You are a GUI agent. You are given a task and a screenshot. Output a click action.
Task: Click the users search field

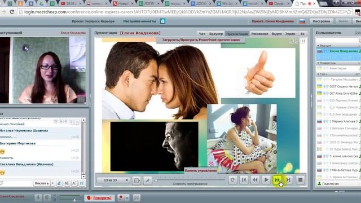(x=338, y=40)
